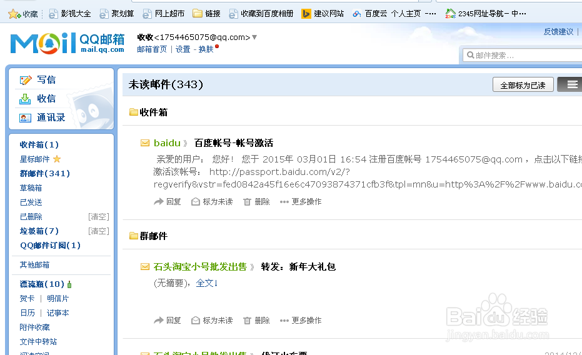This screenshot has width=582, height=355.
Task: Open the 收件箱(1) folder
Action: [x=39, y=144]
